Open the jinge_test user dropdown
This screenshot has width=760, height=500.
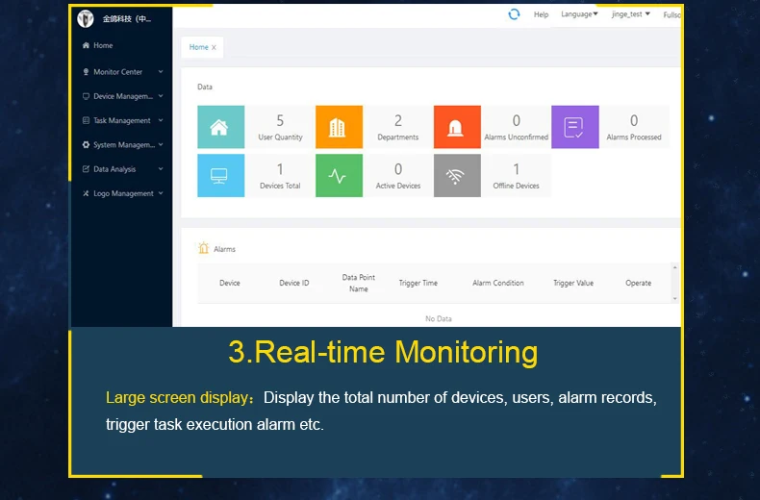(x=630, y=14)
